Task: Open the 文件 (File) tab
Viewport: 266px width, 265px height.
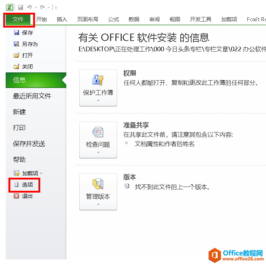Action: pos(18,19)
